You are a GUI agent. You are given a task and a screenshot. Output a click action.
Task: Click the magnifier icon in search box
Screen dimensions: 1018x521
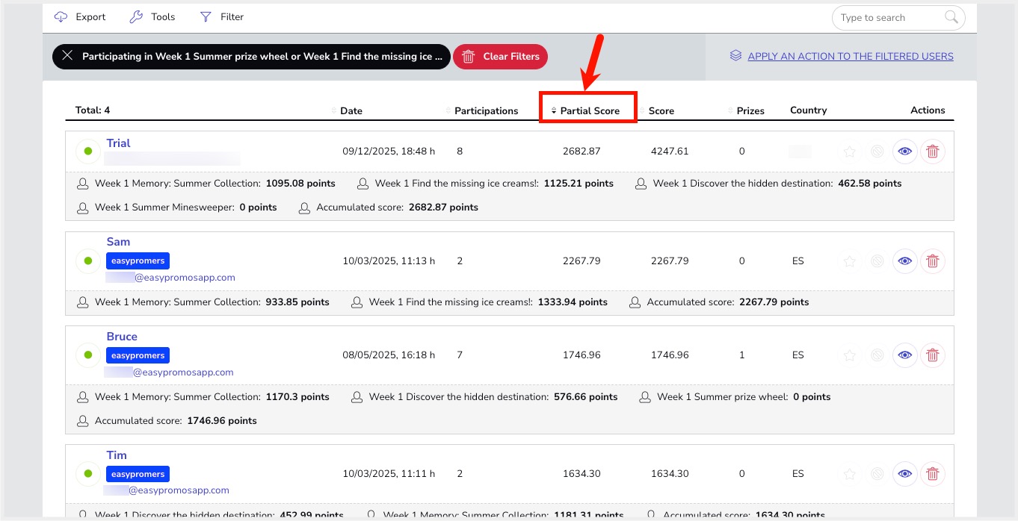pos(951,18)
